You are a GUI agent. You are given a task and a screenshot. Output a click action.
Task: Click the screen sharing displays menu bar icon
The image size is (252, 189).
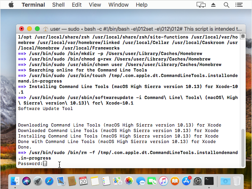click(201, 5)
